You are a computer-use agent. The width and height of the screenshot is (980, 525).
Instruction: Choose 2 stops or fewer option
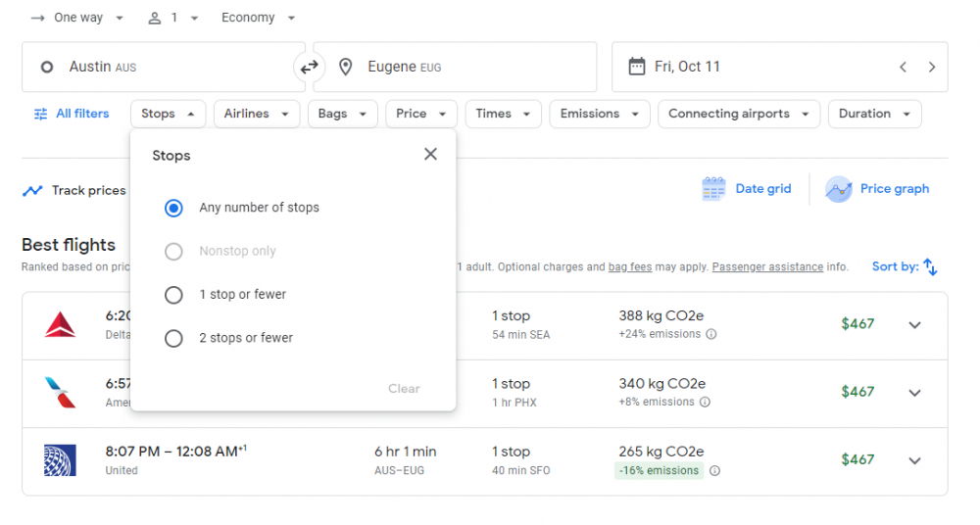click(x=173, y=338)
